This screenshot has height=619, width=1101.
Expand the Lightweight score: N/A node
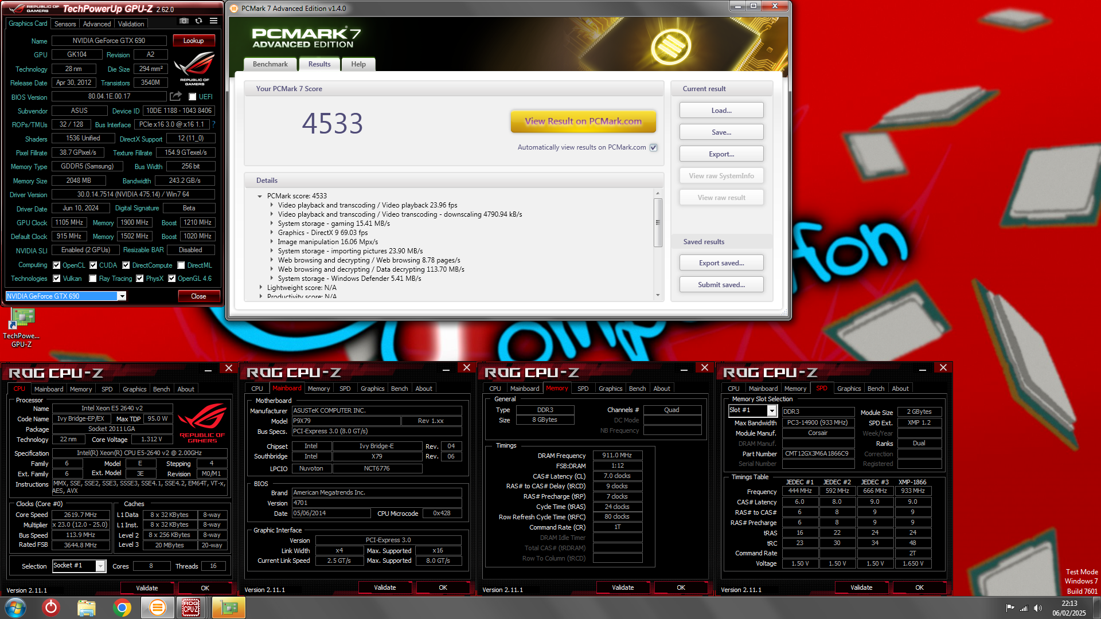(x=260, y=288)
